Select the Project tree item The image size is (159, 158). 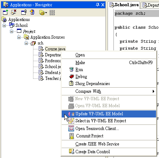[x=29, y=31]
